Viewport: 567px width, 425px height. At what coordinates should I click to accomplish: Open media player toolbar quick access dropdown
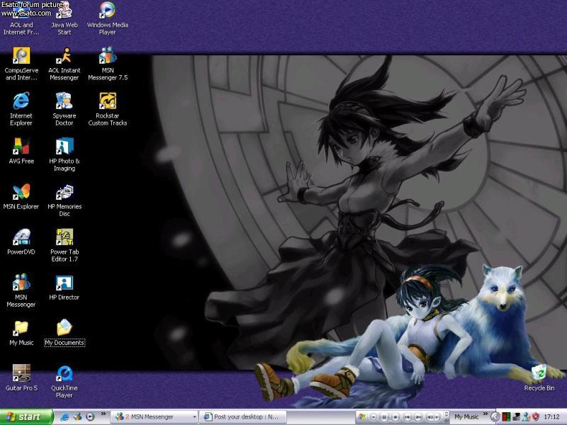[x=374, y=417]
